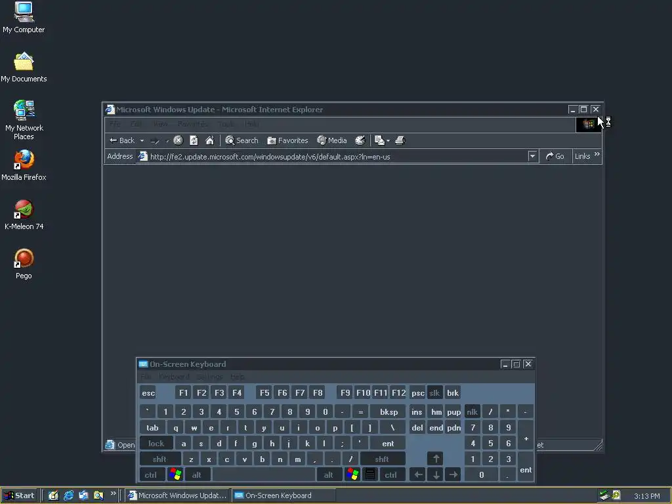
Task: Click the right Windows logo key
Action: (352, 474)
